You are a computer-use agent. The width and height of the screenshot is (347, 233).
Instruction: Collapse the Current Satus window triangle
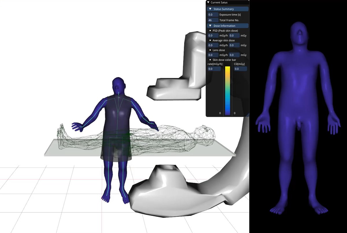pos(208,2)
